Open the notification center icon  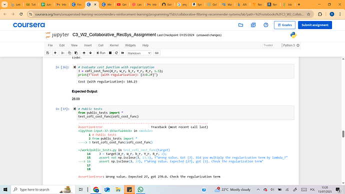pyautogui.click(x=338, y=189)
